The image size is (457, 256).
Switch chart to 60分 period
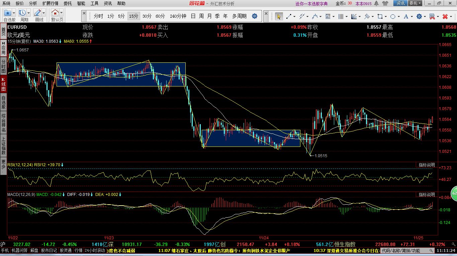(160, 16)
